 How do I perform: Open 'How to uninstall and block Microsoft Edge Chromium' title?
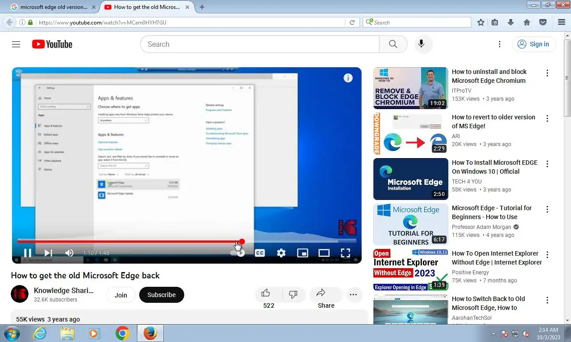click(489, 76)
